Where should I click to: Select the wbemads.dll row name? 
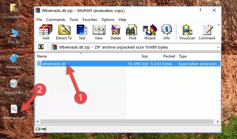pyautogui.click(x=54, y=64)
